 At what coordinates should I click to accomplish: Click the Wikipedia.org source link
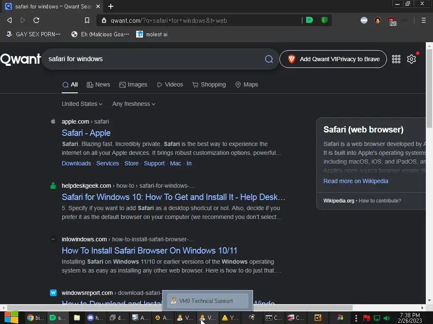pyautogui.click(x=339, y=200)
